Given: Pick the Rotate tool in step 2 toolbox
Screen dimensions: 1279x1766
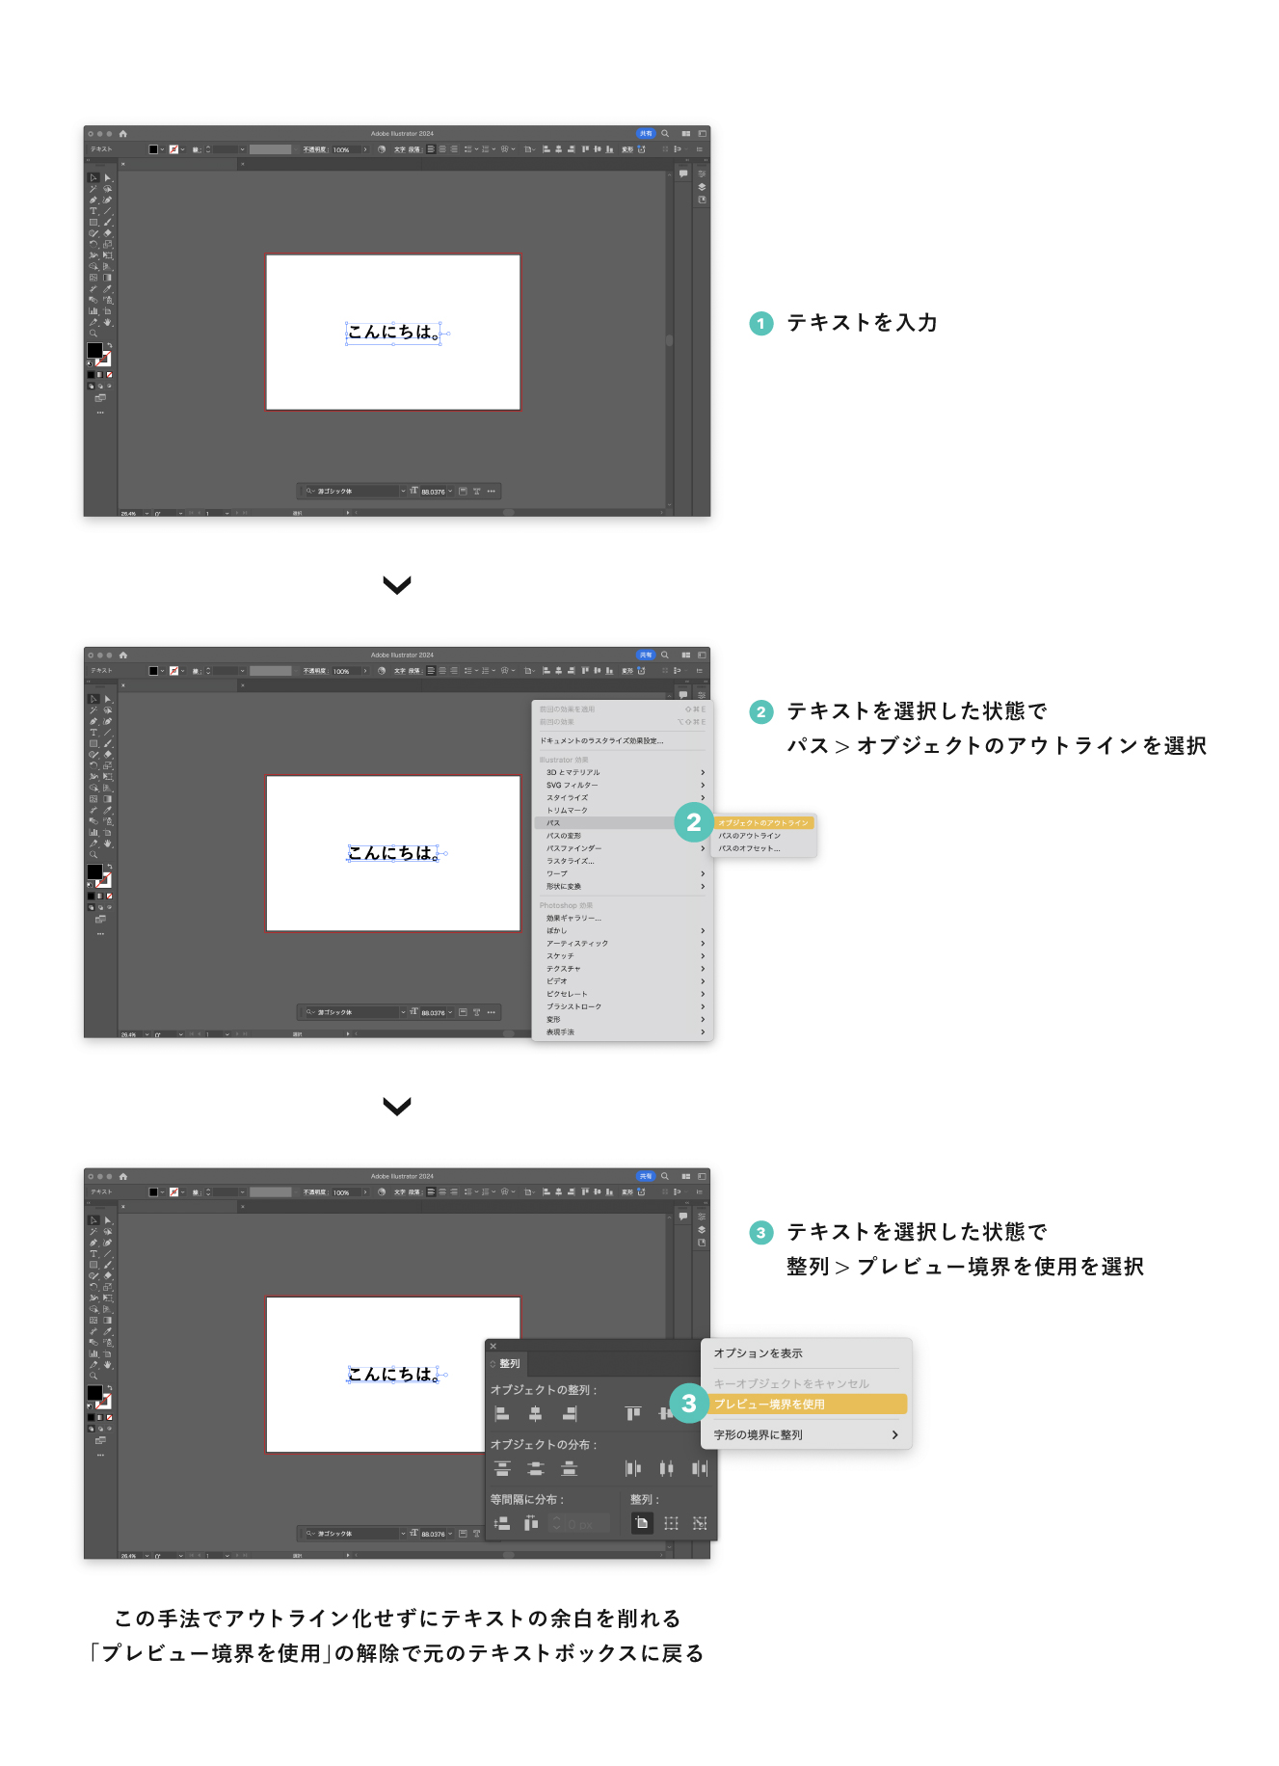Looking at the screenshot, I should (93, 765).
